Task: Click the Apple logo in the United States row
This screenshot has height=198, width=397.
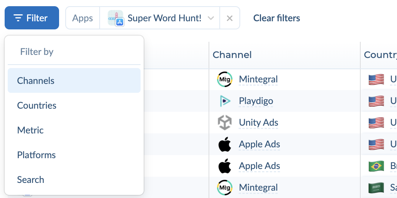Action: [x=225, y=144]
